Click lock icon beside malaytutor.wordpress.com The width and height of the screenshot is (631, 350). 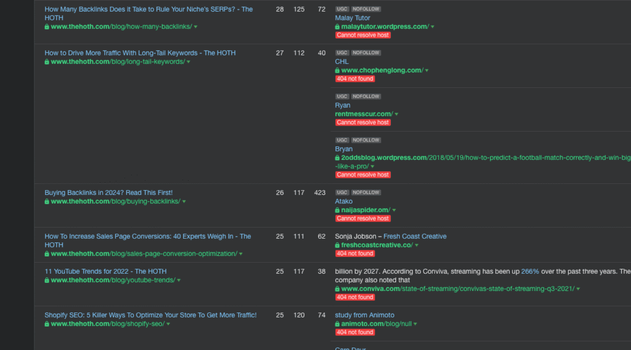click(x=337, y=27)
